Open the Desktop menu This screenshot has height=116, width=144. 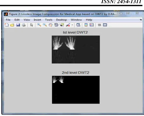(62, 20)
